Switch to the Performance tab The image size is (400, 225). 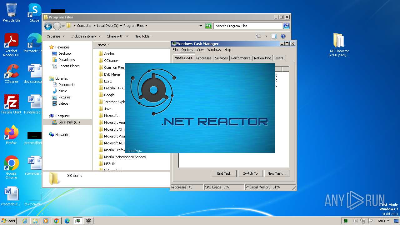241,58
